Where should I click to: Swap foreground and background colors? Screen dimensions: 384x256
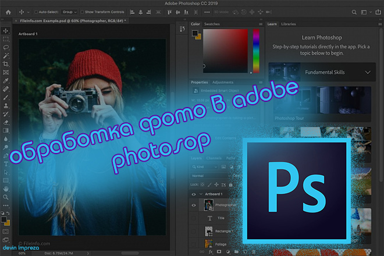(x=8, y=214)
